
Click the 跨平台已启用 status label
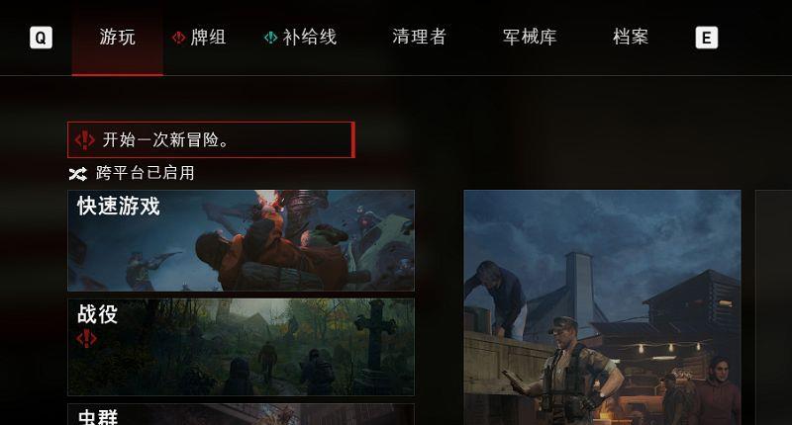click(x=145, y=173)
